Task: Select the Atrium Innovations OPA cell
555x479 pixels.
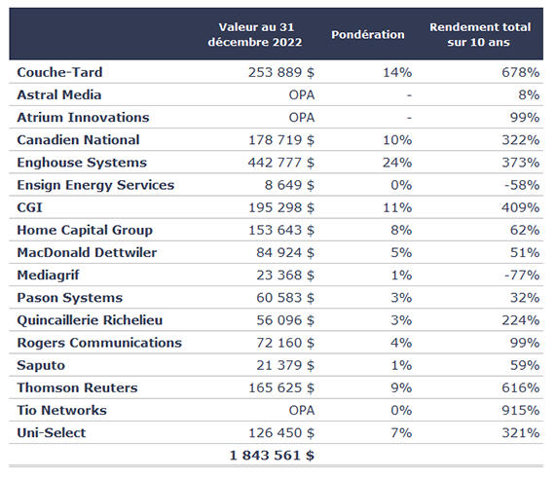Action: click(x=302, y=117)
